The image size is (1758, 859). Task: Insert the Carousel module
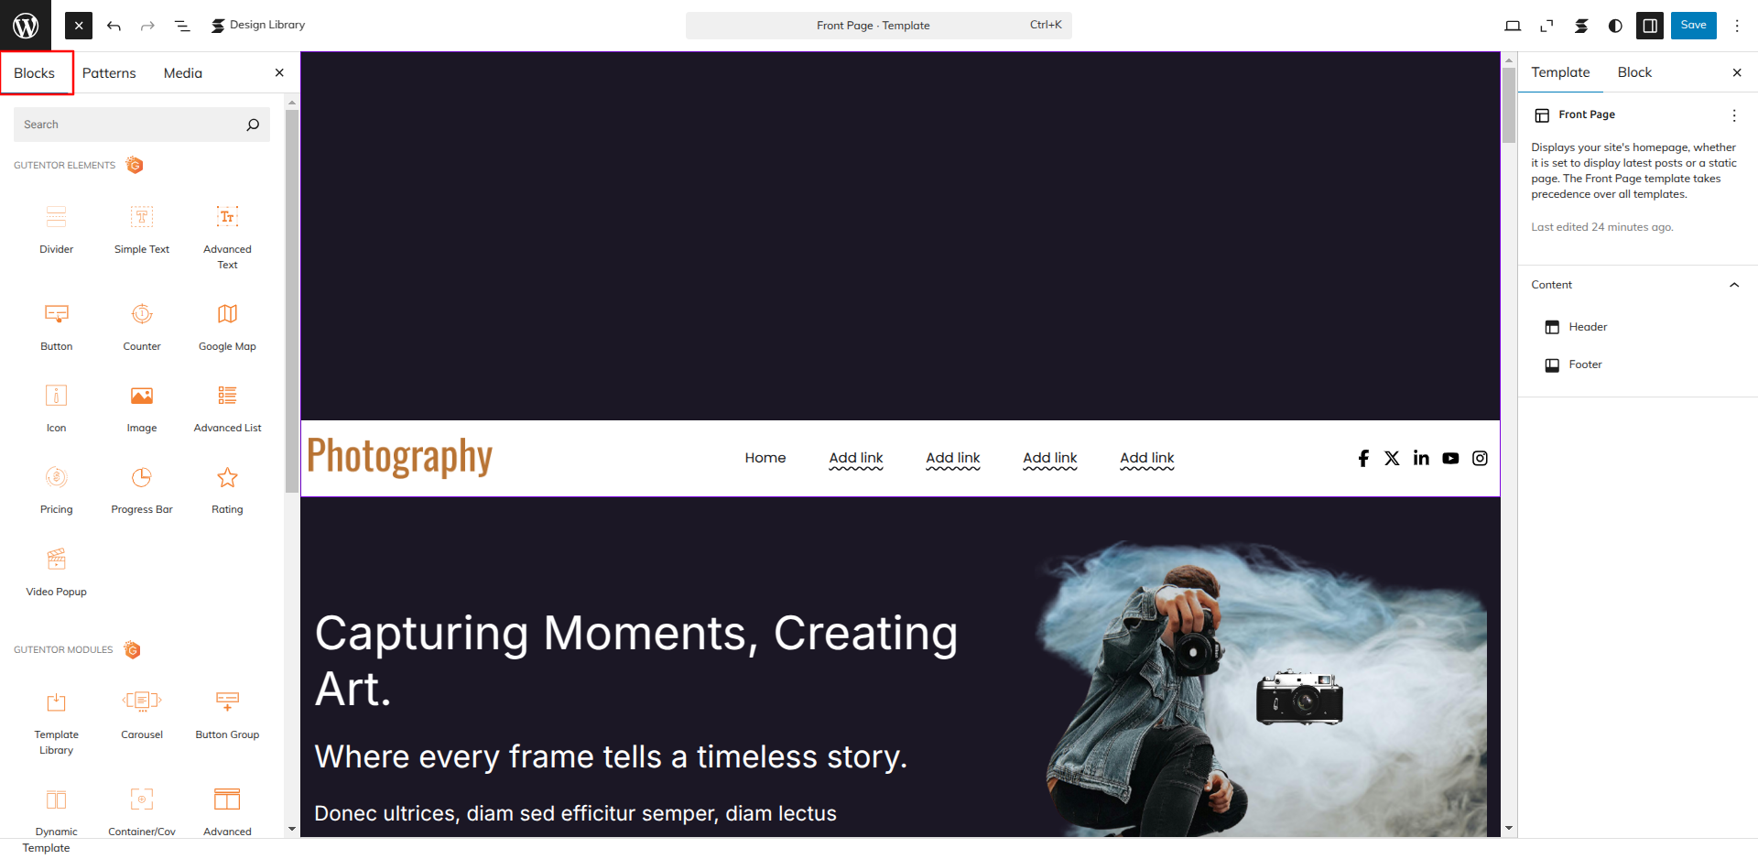142,715
